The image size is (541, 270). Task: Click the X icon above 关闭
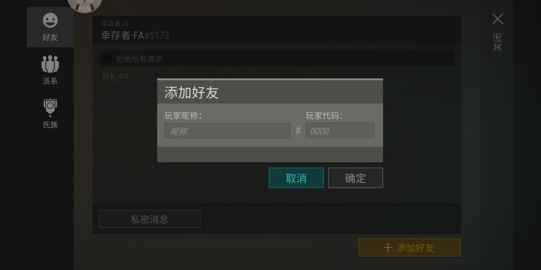coord(498,19)
